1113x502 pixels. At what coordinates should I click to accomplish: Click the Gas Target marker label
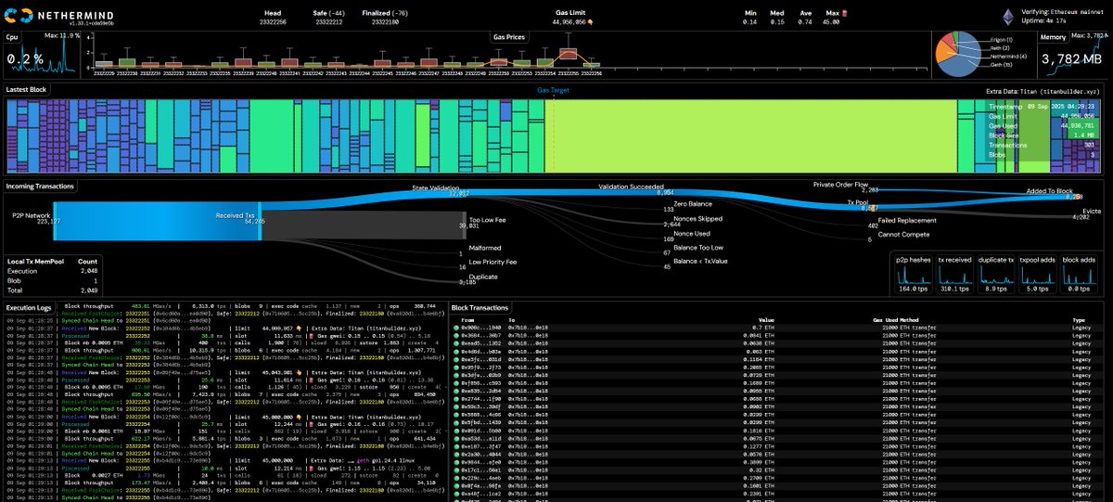coord(554,91)
